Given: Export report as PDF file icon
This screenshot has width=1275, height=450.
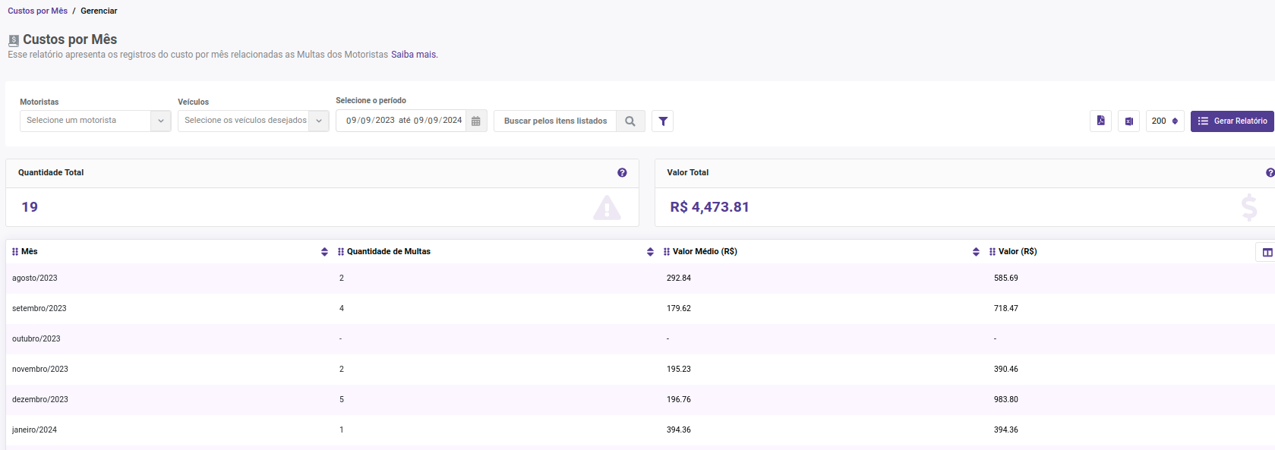Looking at the screenshot, I should pos(1100,121).
